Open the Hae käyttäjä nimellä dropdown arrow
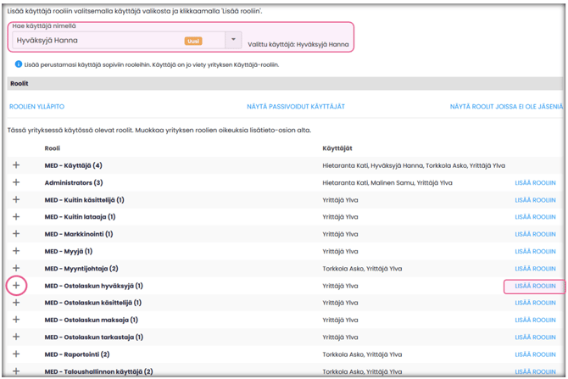The width and height of the screenshot is (568, 379). click(x=234, y=40)
